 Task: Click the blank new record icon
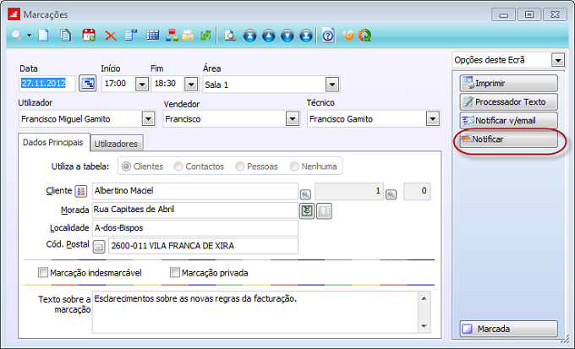[45, 35]
